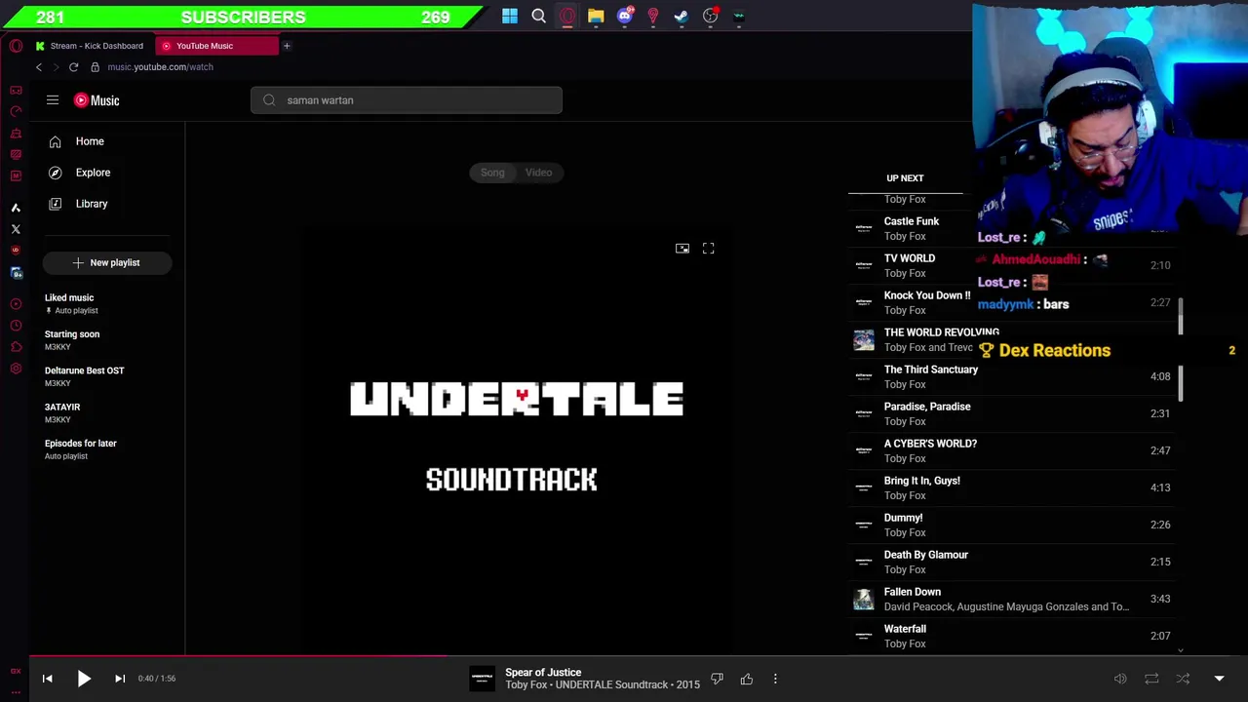The image size is (1248, 702).
Task: Create a New playlist
Action: 107,262
